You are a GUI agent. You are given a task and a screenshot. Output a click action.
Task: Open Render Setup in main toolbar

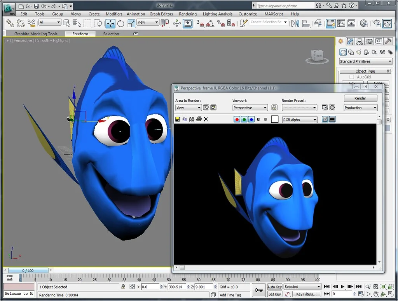click(376, 24)
